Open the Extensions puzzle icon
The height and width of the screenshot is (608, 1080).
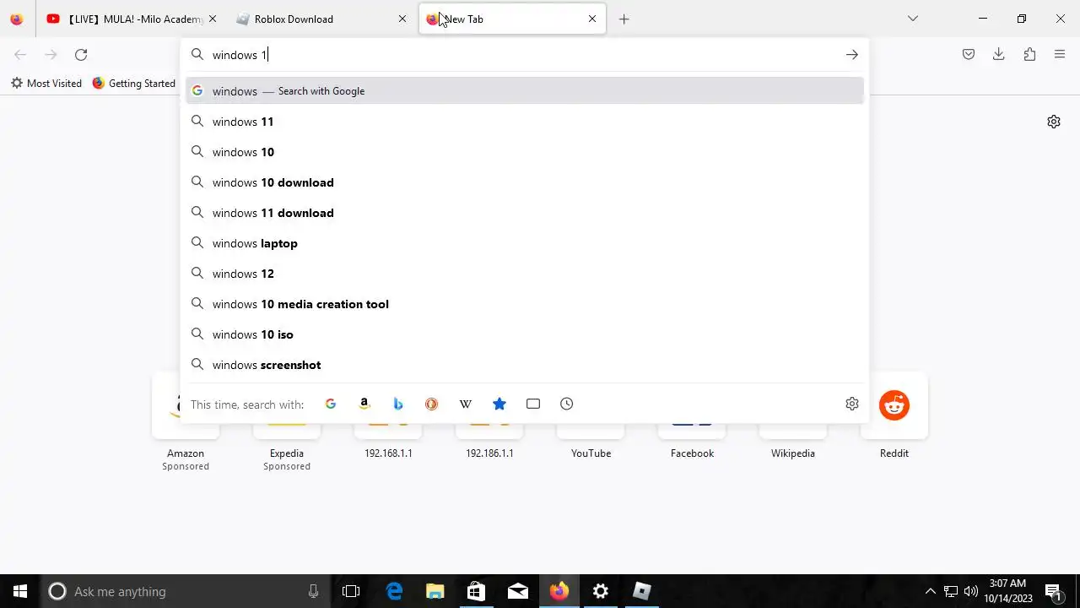tap(1029, 55)
